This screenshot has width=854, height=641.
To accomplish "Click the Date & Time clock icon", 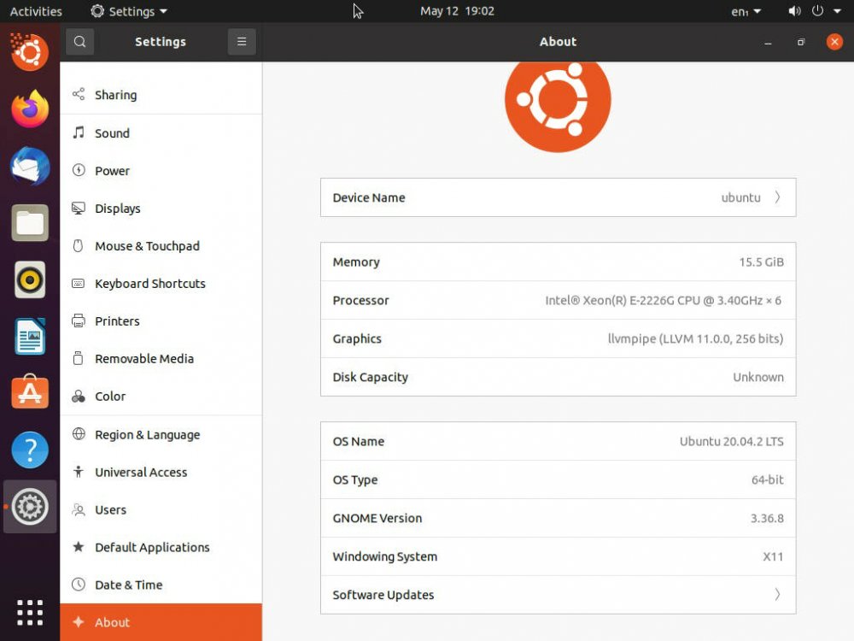I will point(79,585).
